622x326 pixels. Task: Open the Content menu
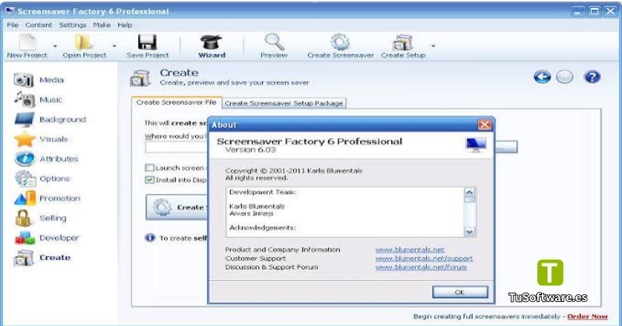[39, 25]
